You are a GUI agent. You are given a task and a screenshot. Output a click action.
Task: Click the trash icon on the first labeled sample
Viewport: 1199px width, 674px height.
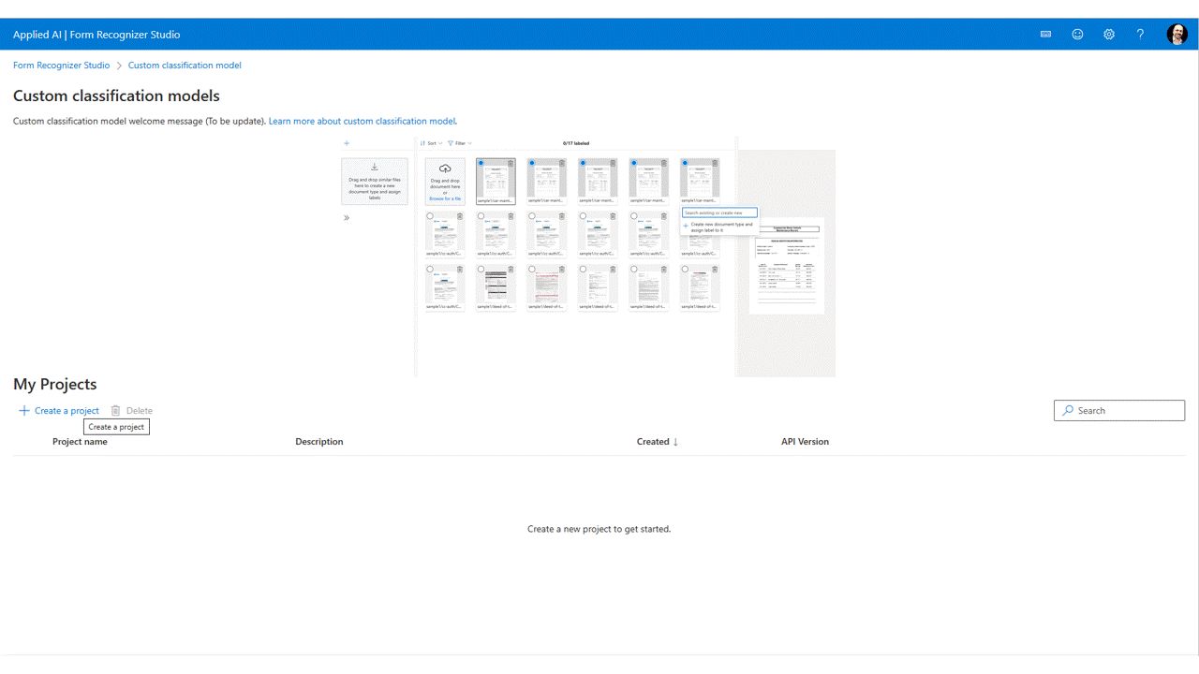511,163
